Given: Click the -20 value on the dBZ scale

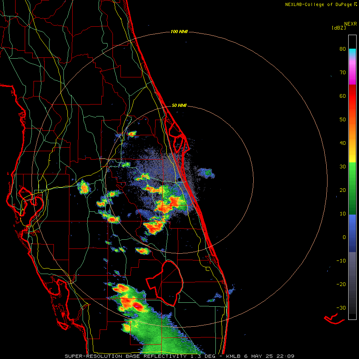Looking at the screenshot, I should pos(341,284).
